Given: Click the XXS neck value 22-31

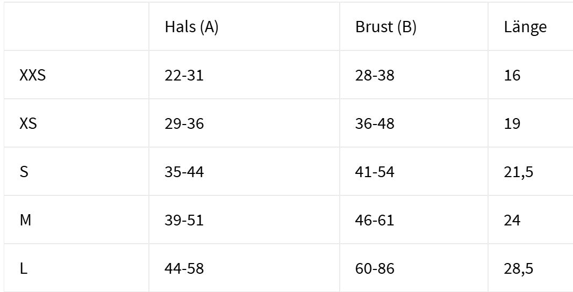Looking at the screenshot, I should (x=184, y=76).
